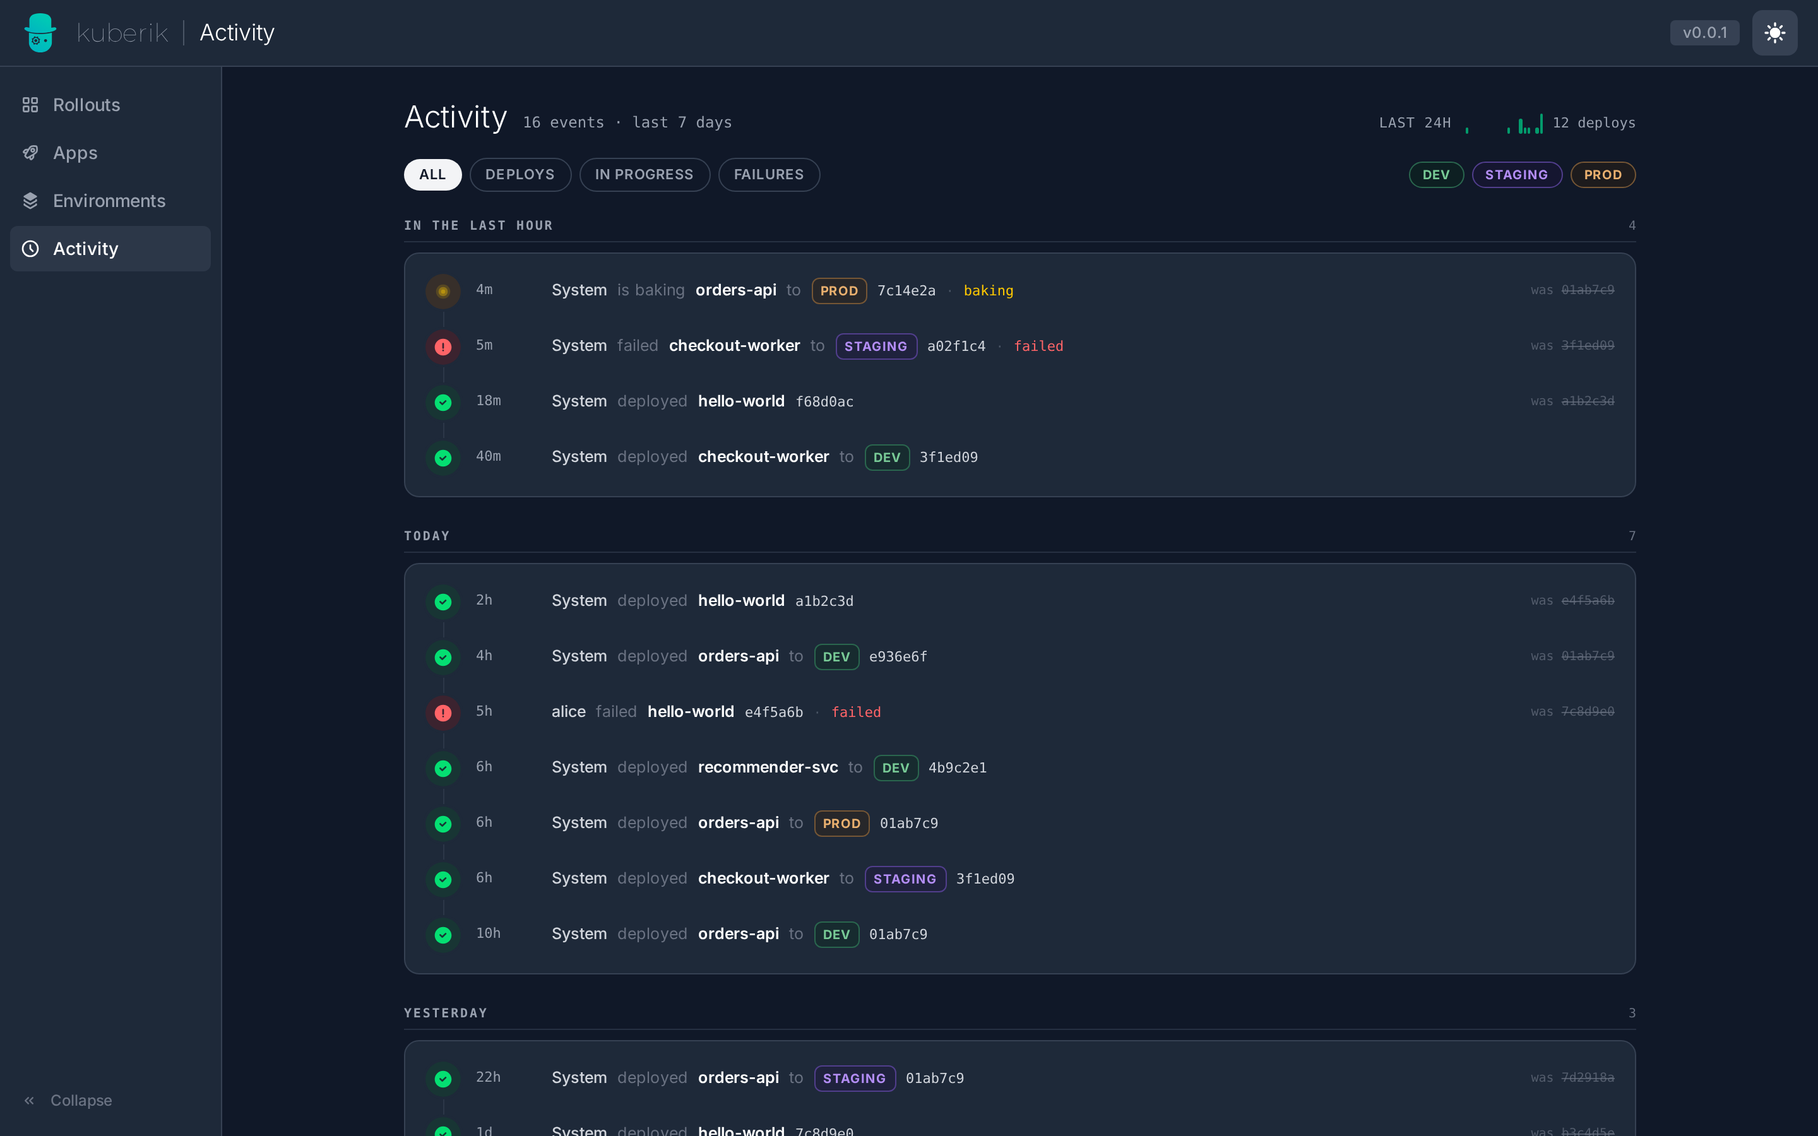Click failed icon for checkout-worker a02f1c4
Screen dimensions: 1818x1136
tap(443, 347)
